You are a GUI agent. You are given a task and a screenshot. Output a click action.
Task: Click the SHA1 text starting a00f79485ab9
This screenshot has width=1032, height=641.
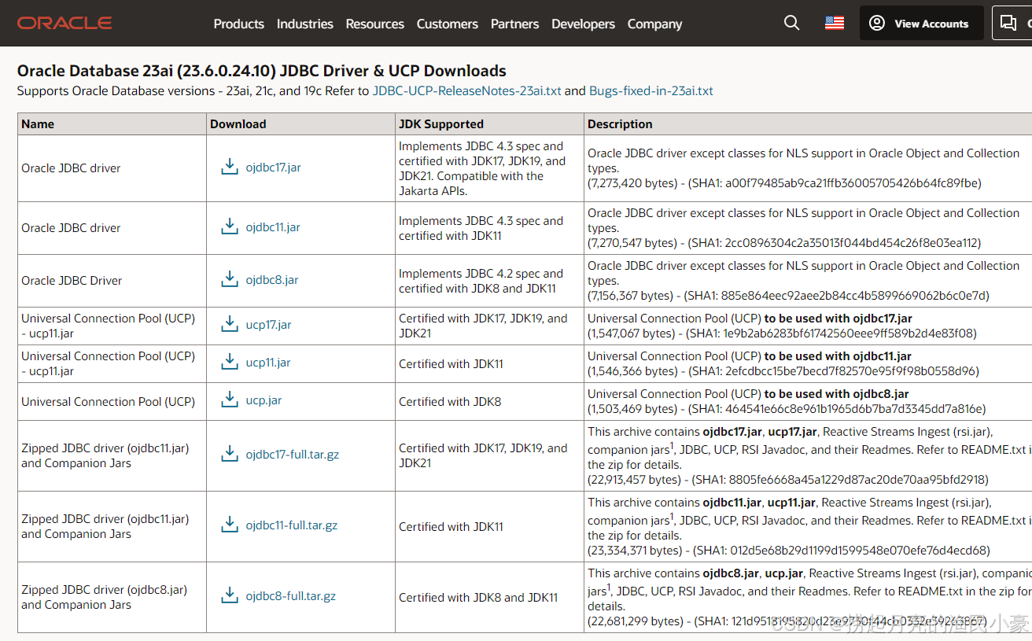(835, 183)
